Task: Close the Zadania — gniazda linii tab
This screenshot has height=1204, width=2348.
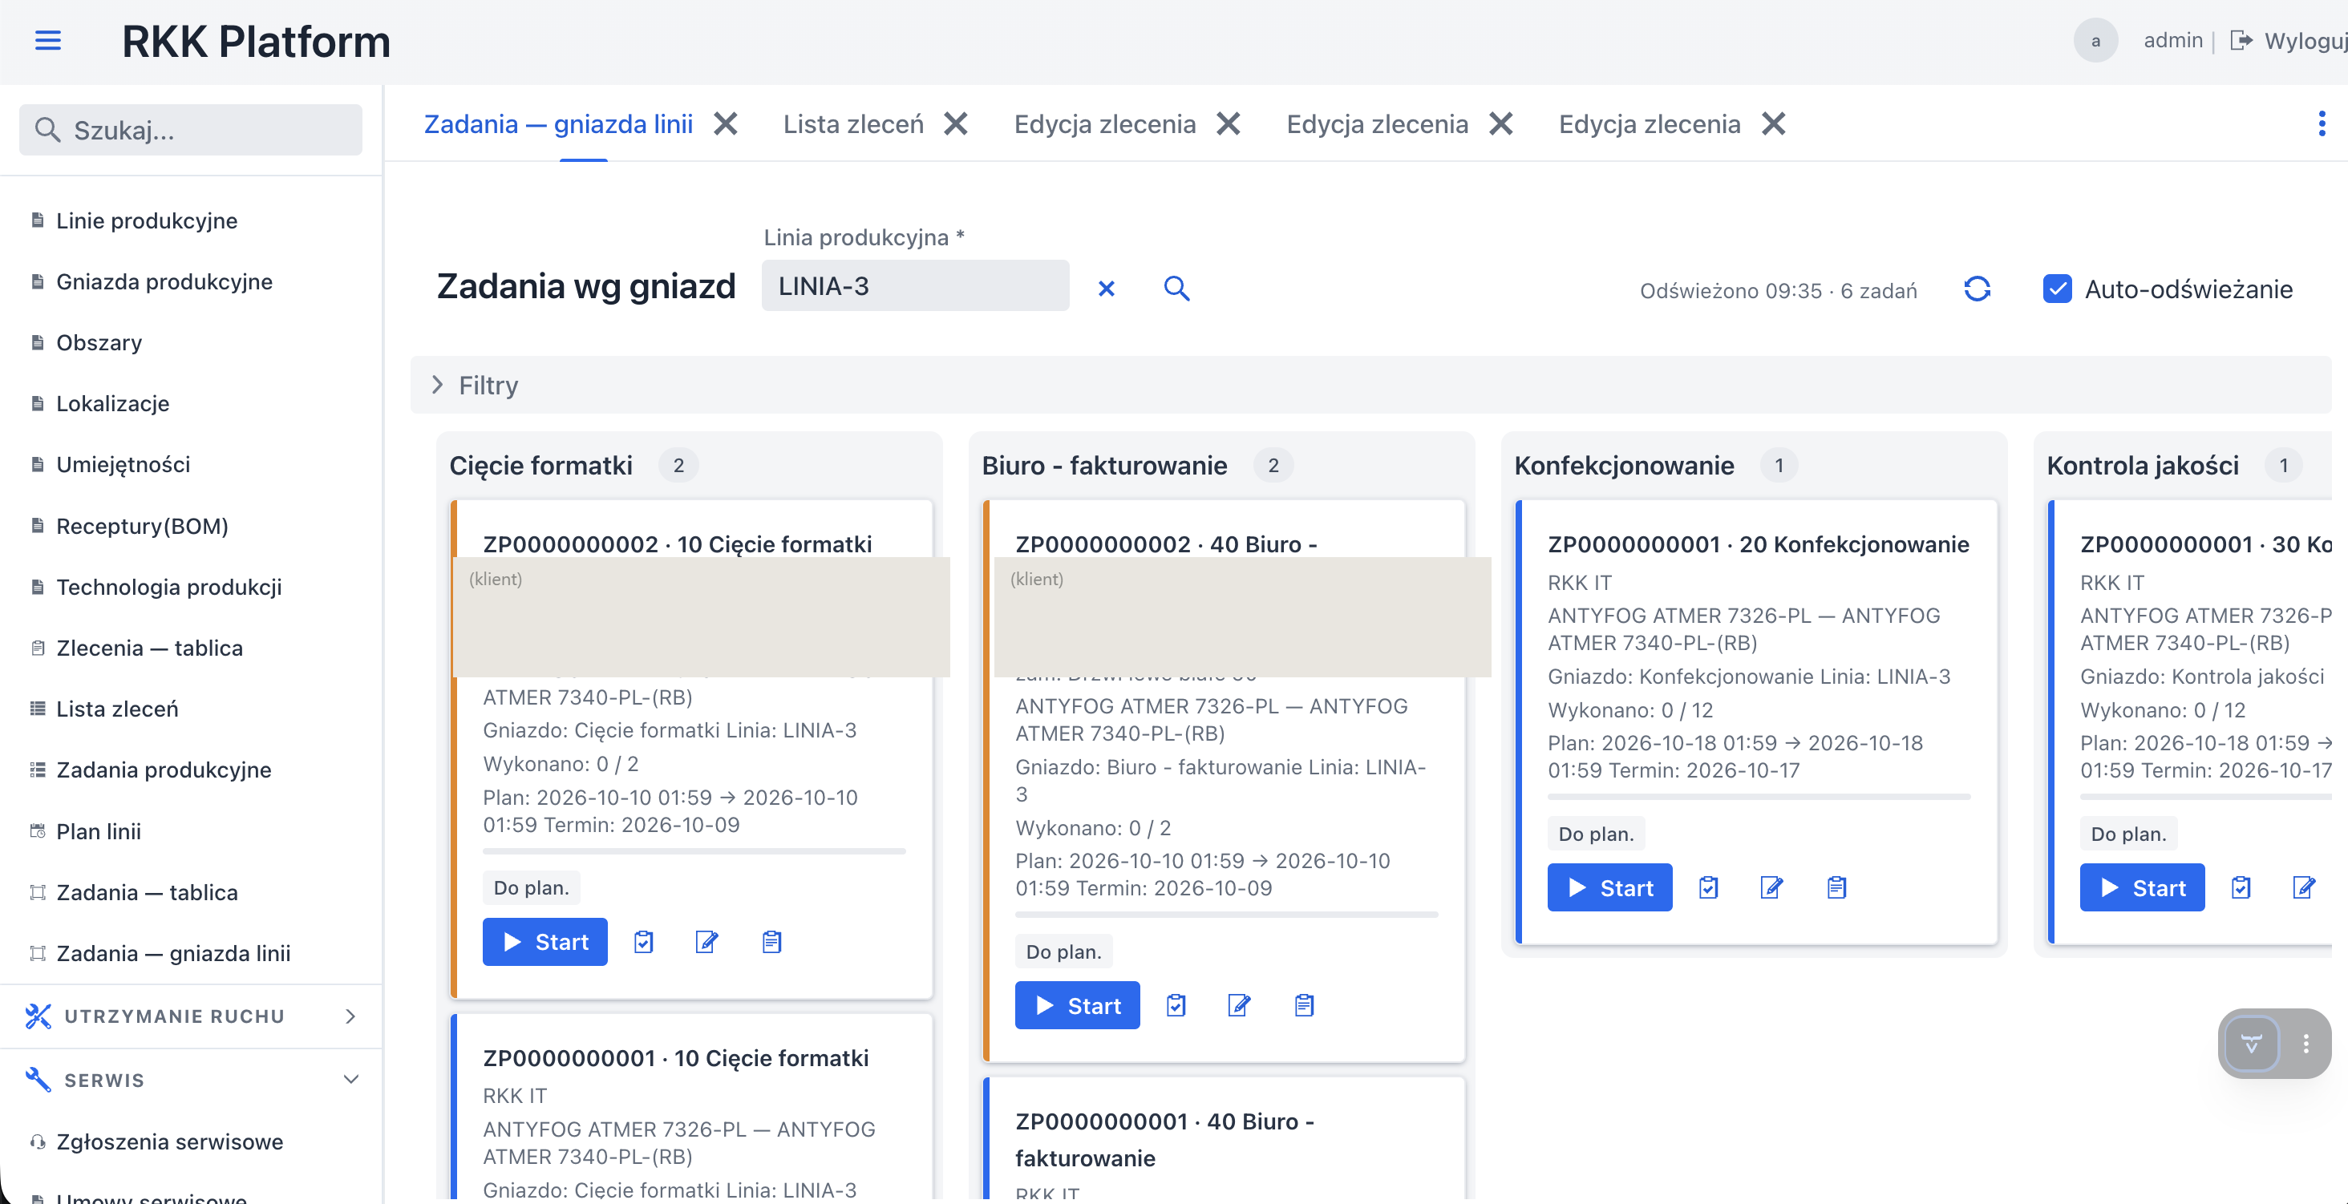Action: pos(726,124)
